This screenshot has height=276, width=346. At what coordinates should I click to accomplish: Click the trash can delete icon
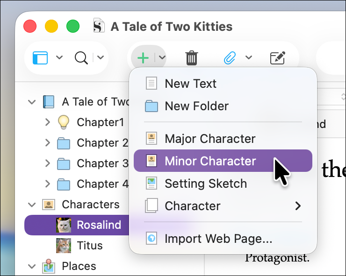coord(192,58)
